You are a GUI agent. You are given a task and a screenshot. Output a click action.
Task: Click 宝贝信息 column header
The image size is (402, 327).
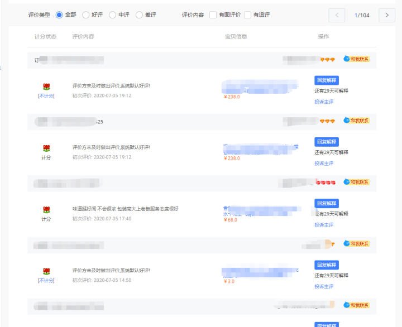[x=236, y=37]
